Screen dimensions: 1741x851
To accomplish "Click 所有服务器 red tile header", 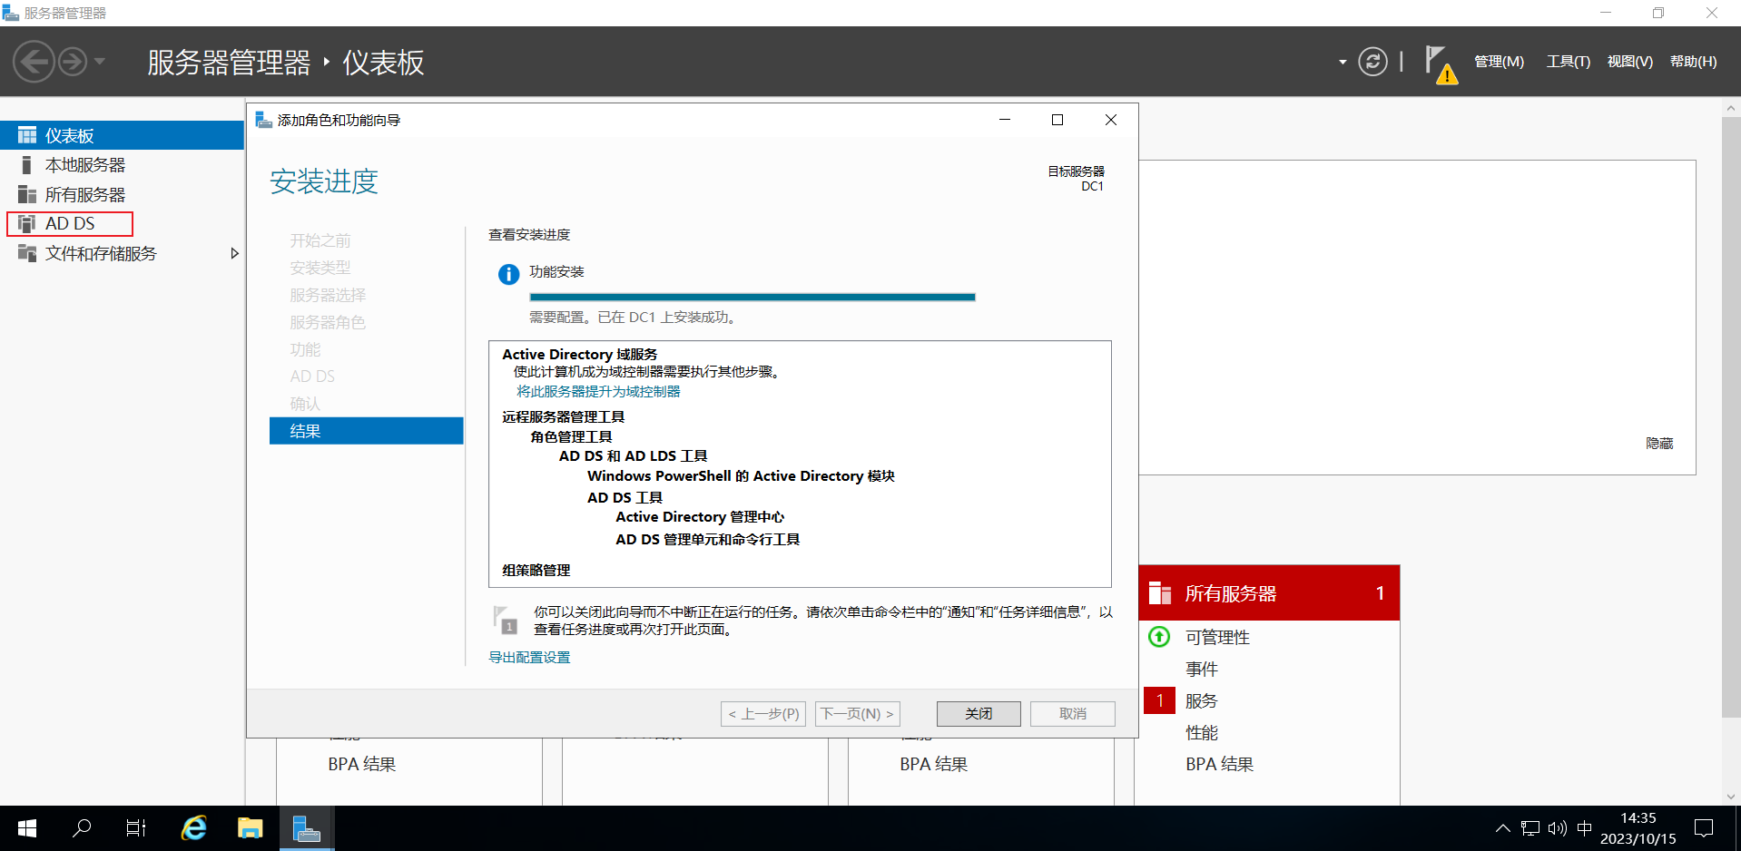I will coord(1269,593).
